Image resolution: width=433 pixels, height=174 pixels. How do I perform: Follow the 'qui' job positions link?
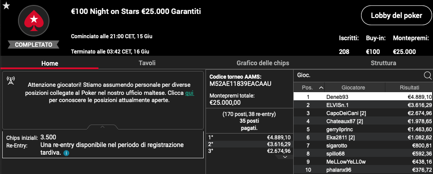click(189, 93)
